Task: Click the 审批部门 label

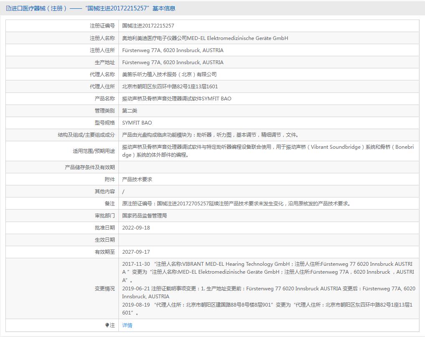Action: coord(105,216)
